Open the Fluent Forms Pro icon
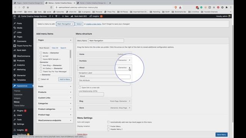246x138 pixels. 15,46
